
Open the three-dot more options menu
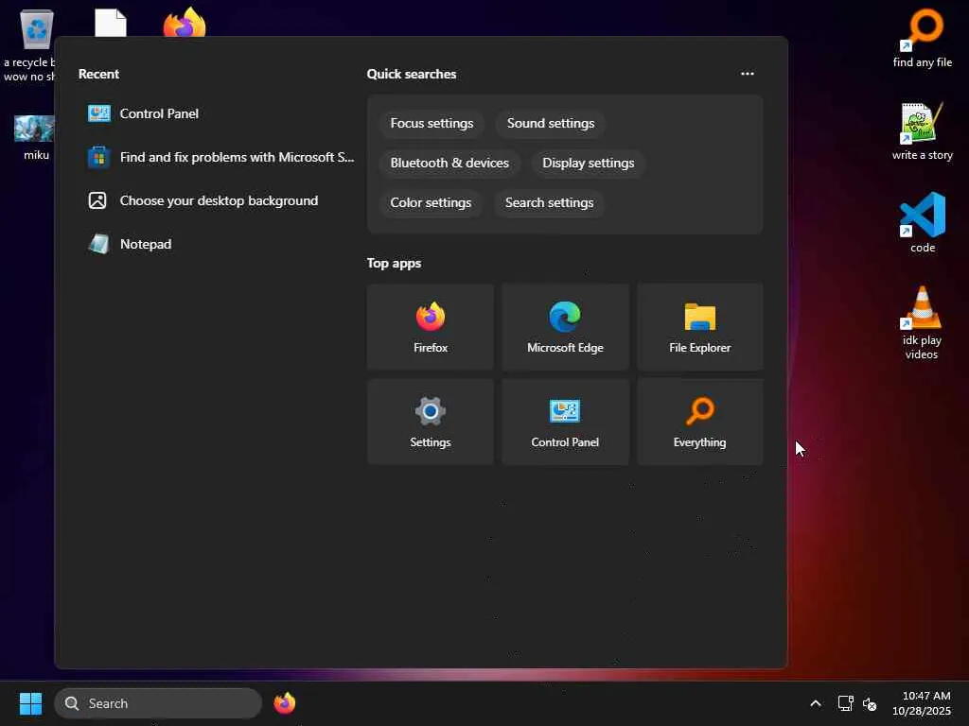pyautogui.click(x=748, y=74)
